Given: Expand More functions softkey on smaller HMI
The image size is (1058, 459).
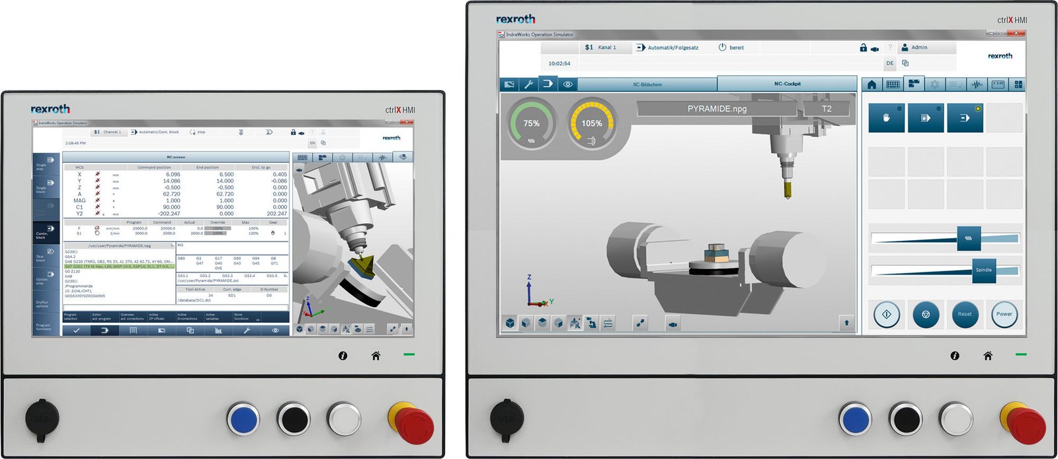Looking at the screenshot, I should [247, 317].
